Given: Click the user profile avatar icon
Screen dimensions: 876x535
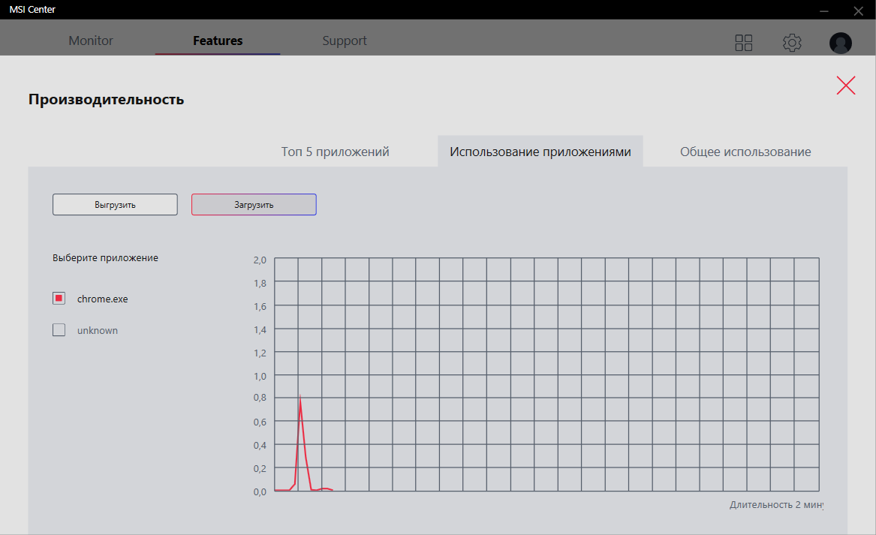Looking at the screenshot, I should click(840, 43).
